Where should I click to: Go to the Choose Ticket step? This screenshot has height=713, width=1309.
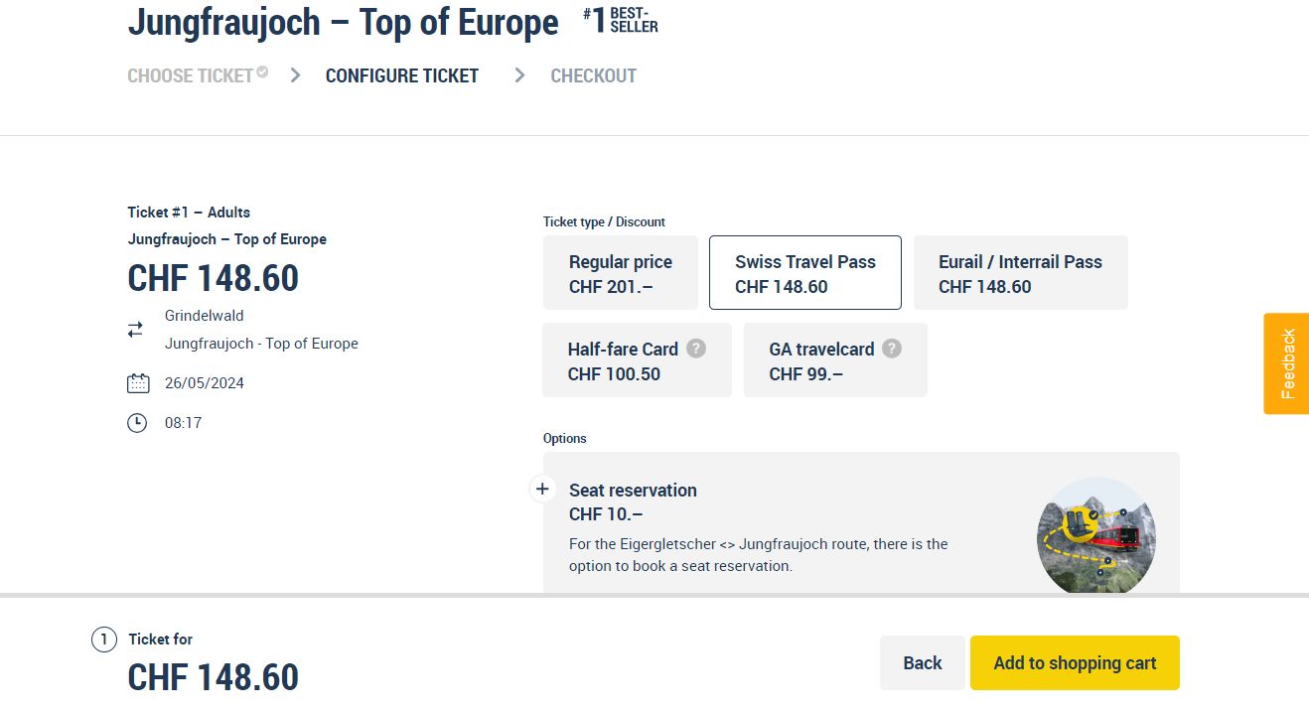click(x=191, y=75)
